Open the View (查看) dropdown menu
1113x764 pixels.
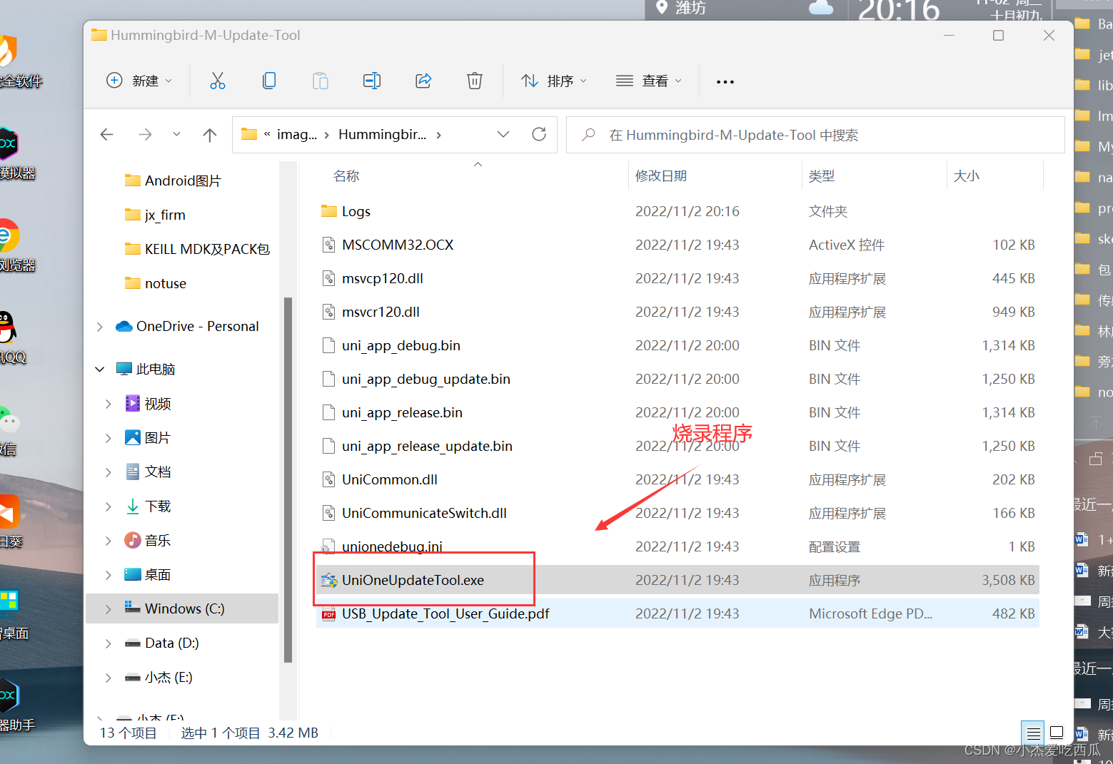pos(649,81)
